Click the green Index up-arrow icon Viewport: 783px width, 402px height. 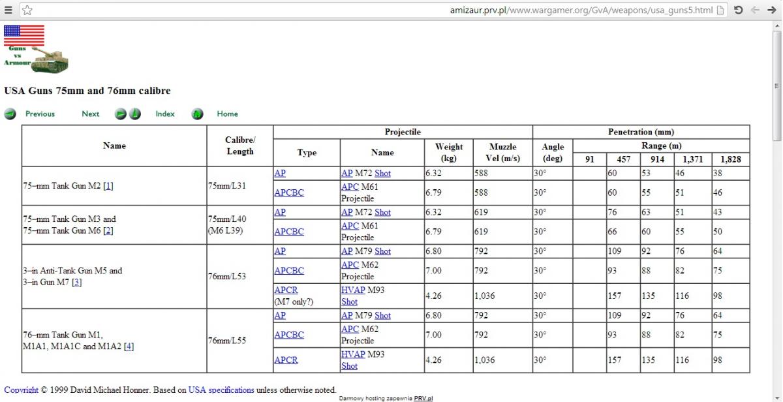pyautogui.click(x=134, y=114)
